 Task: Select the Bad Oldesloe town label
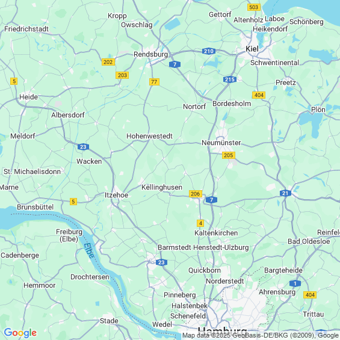coord(309,241)
